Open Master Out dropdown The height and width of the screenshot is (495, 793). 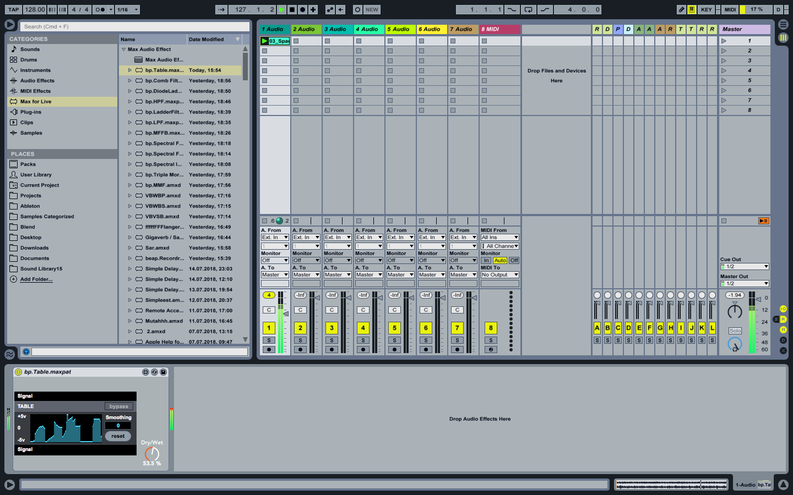[745, 284]
